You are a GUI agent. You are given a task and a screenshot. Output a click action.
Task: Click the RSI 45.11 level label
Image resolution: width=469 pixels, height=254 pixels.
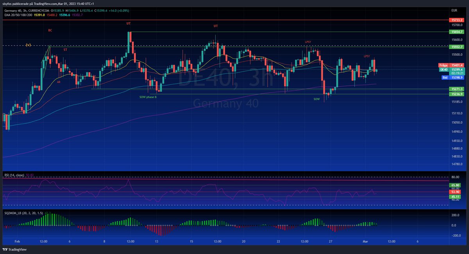pos(455,197)
